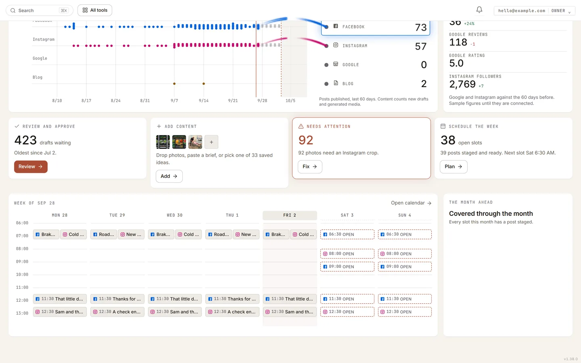Viewport: 581px width, 363px height.
Task: Select the TUE 29 day header
Action: click(x=117, y=215)
